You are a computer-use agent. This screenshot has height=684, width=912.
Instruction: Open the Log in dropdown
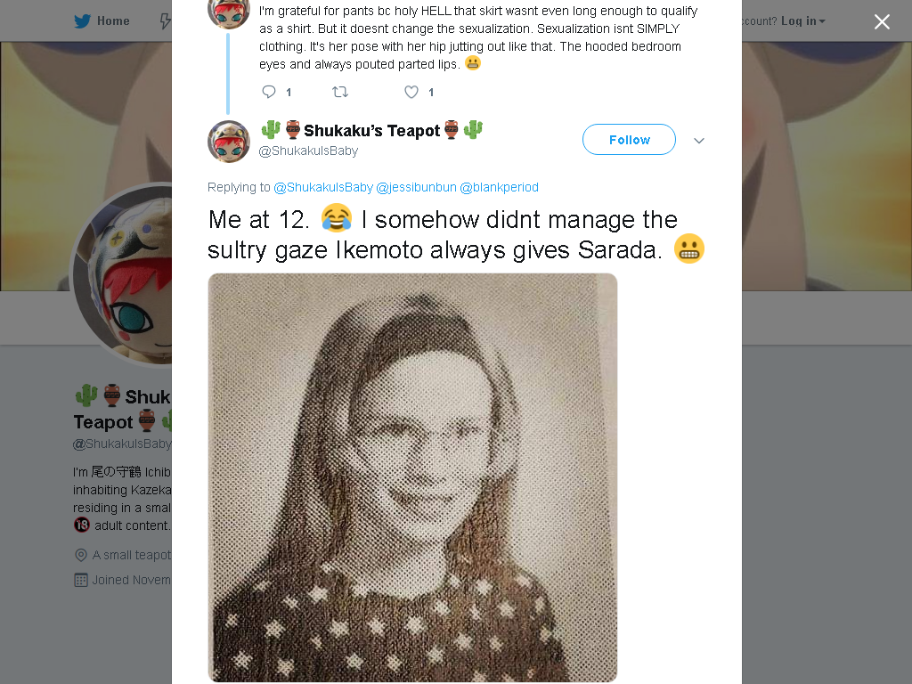pos(803,21)
